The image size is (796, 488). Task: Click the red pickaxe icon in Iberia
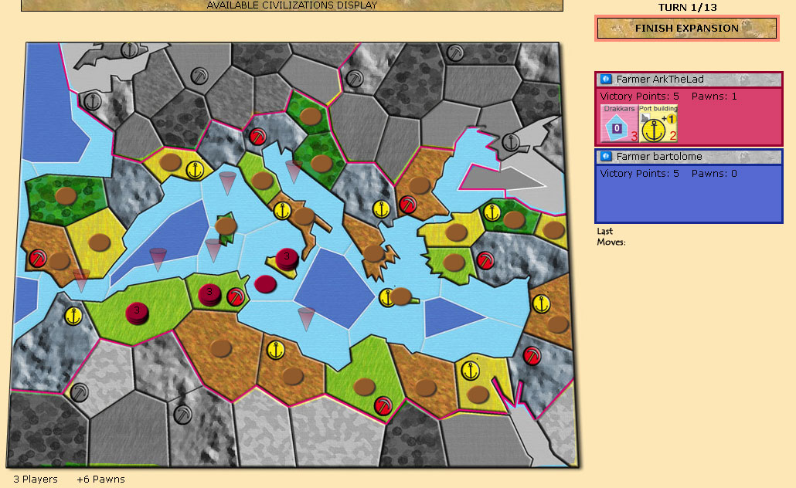point(38,257)
